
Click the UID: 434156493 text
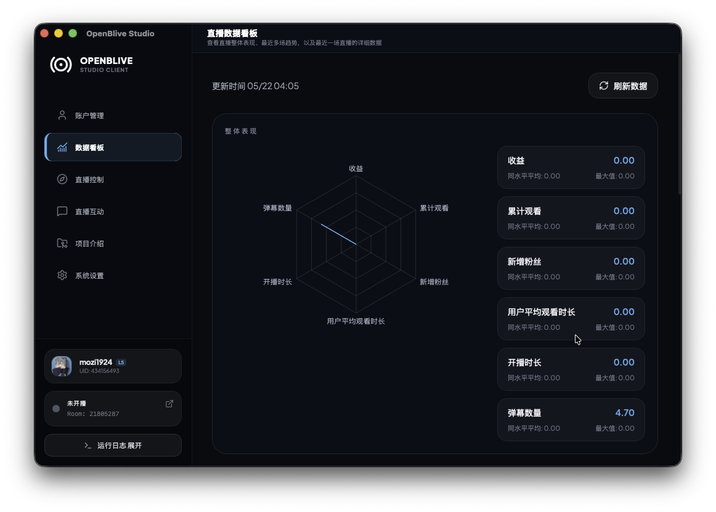[99, 371]
